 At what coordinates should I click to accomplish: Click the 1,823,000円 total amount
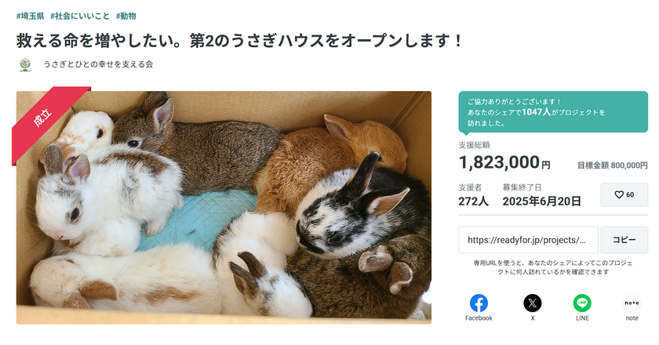click(x=504, y=162)
